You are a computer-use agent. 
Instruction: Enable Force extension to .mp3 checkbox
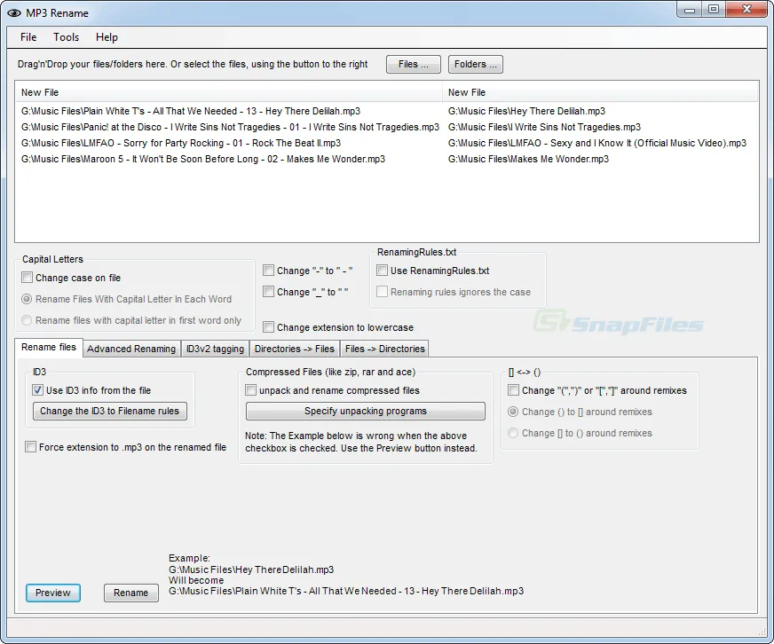[x=30, y=447]
